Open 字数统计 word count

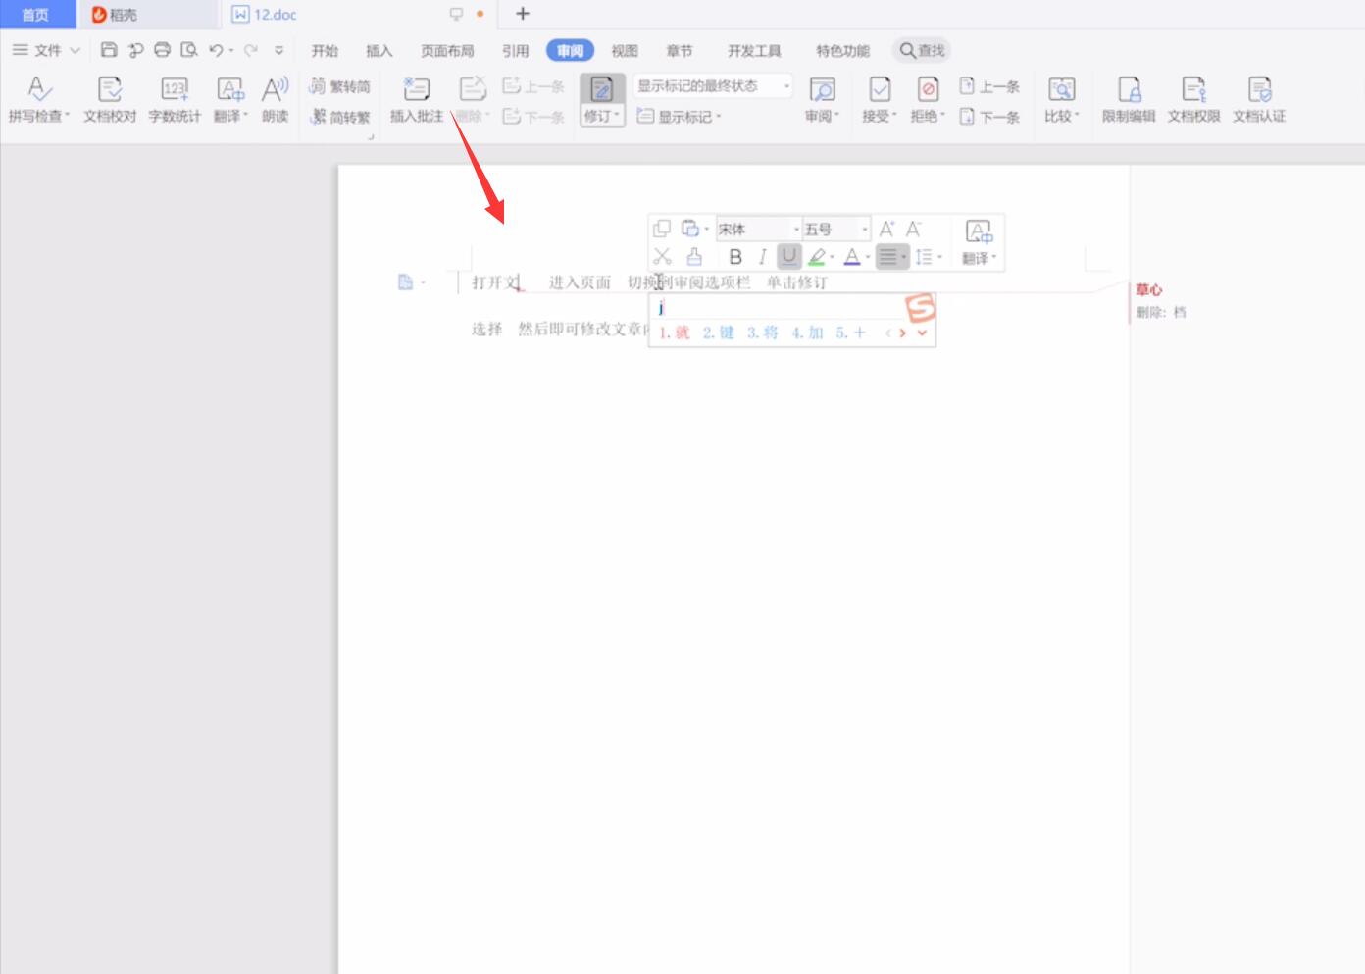point(175,100)
